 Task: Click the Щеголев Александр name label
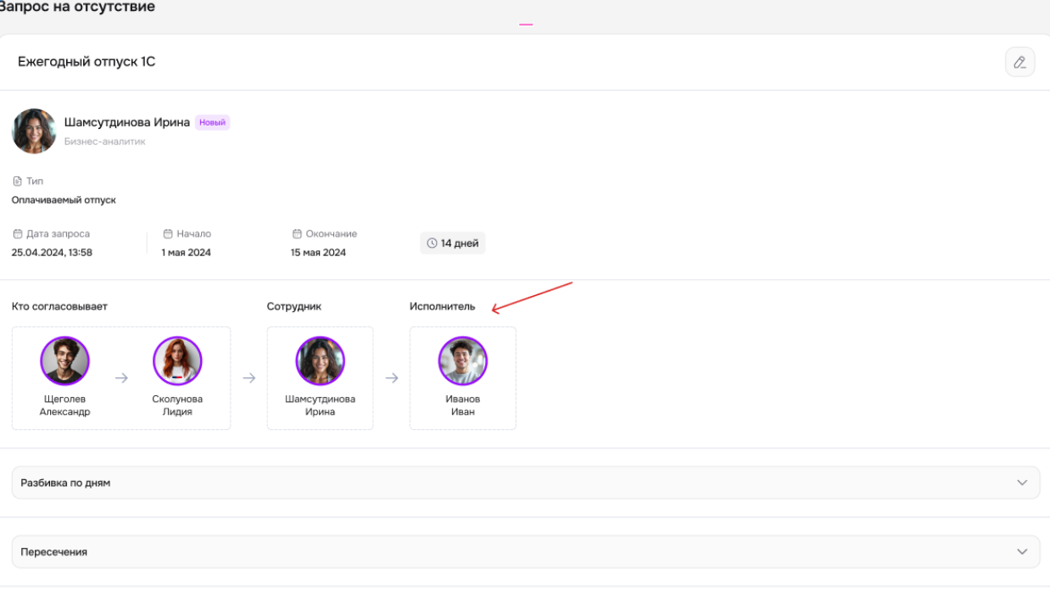click(x=64, y=405)
